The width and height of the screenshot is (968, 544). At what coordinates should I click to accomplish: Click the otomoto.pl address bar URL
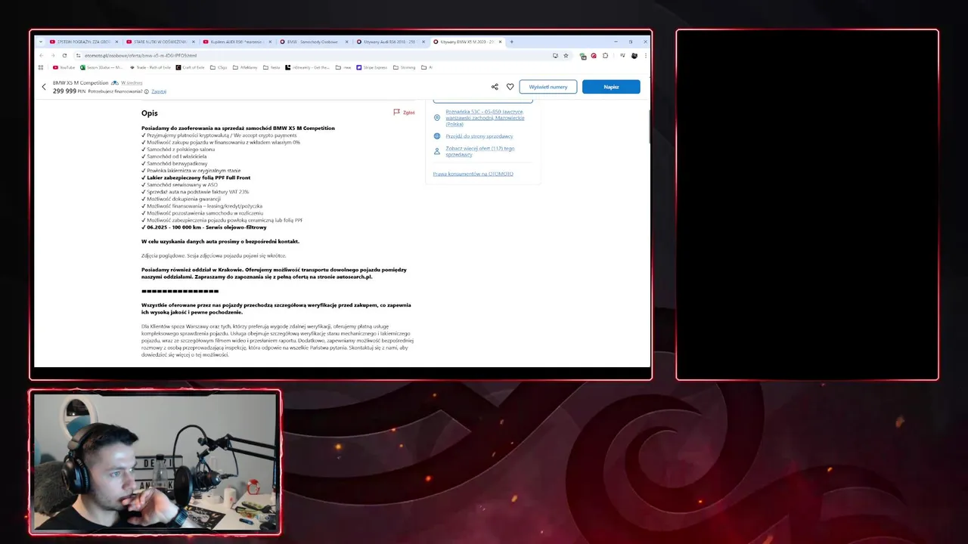point(141,55)
